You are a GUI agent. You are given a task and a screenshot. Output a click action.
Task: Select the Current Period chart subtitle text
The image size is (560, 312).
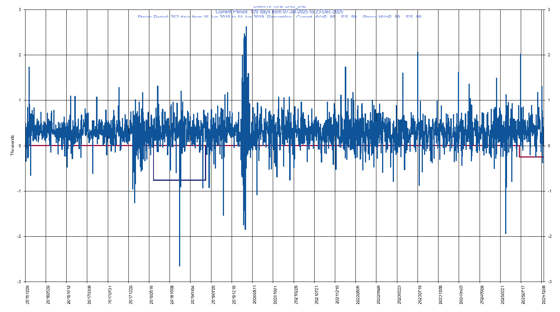click(x=279, y=12)
